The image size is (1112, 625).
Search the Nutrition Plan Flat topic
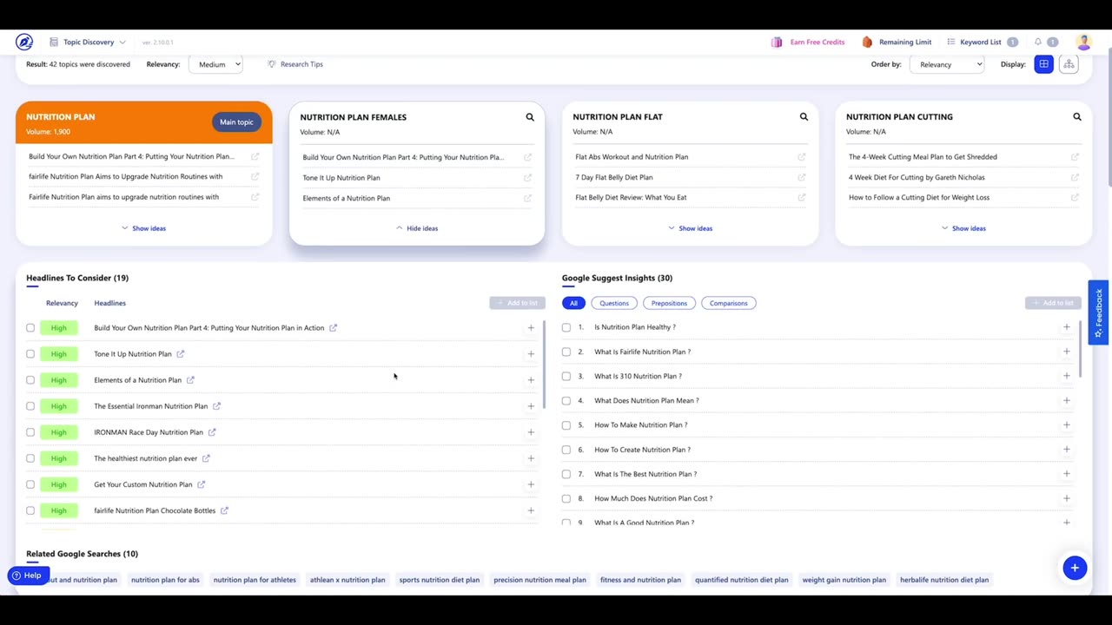(x=804, y=116)
